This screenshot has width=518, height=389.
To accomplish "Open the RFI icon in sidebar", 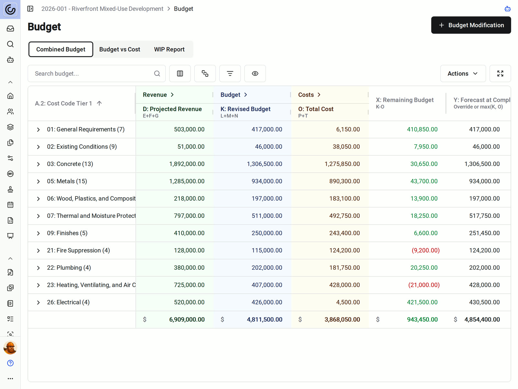I will click(x=10, y=174).
